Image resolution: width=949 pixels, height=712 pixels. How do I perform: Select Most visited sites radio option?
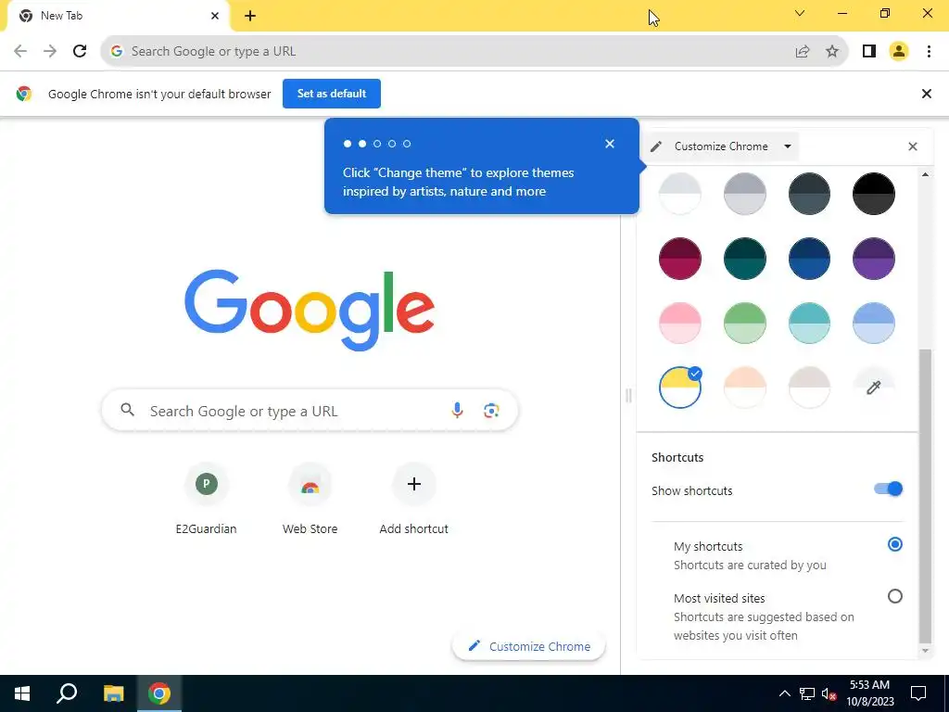point(894,596)
